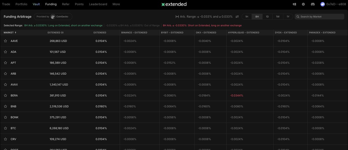
Task: Open the Discord icon link
Action: pos(313,4)
